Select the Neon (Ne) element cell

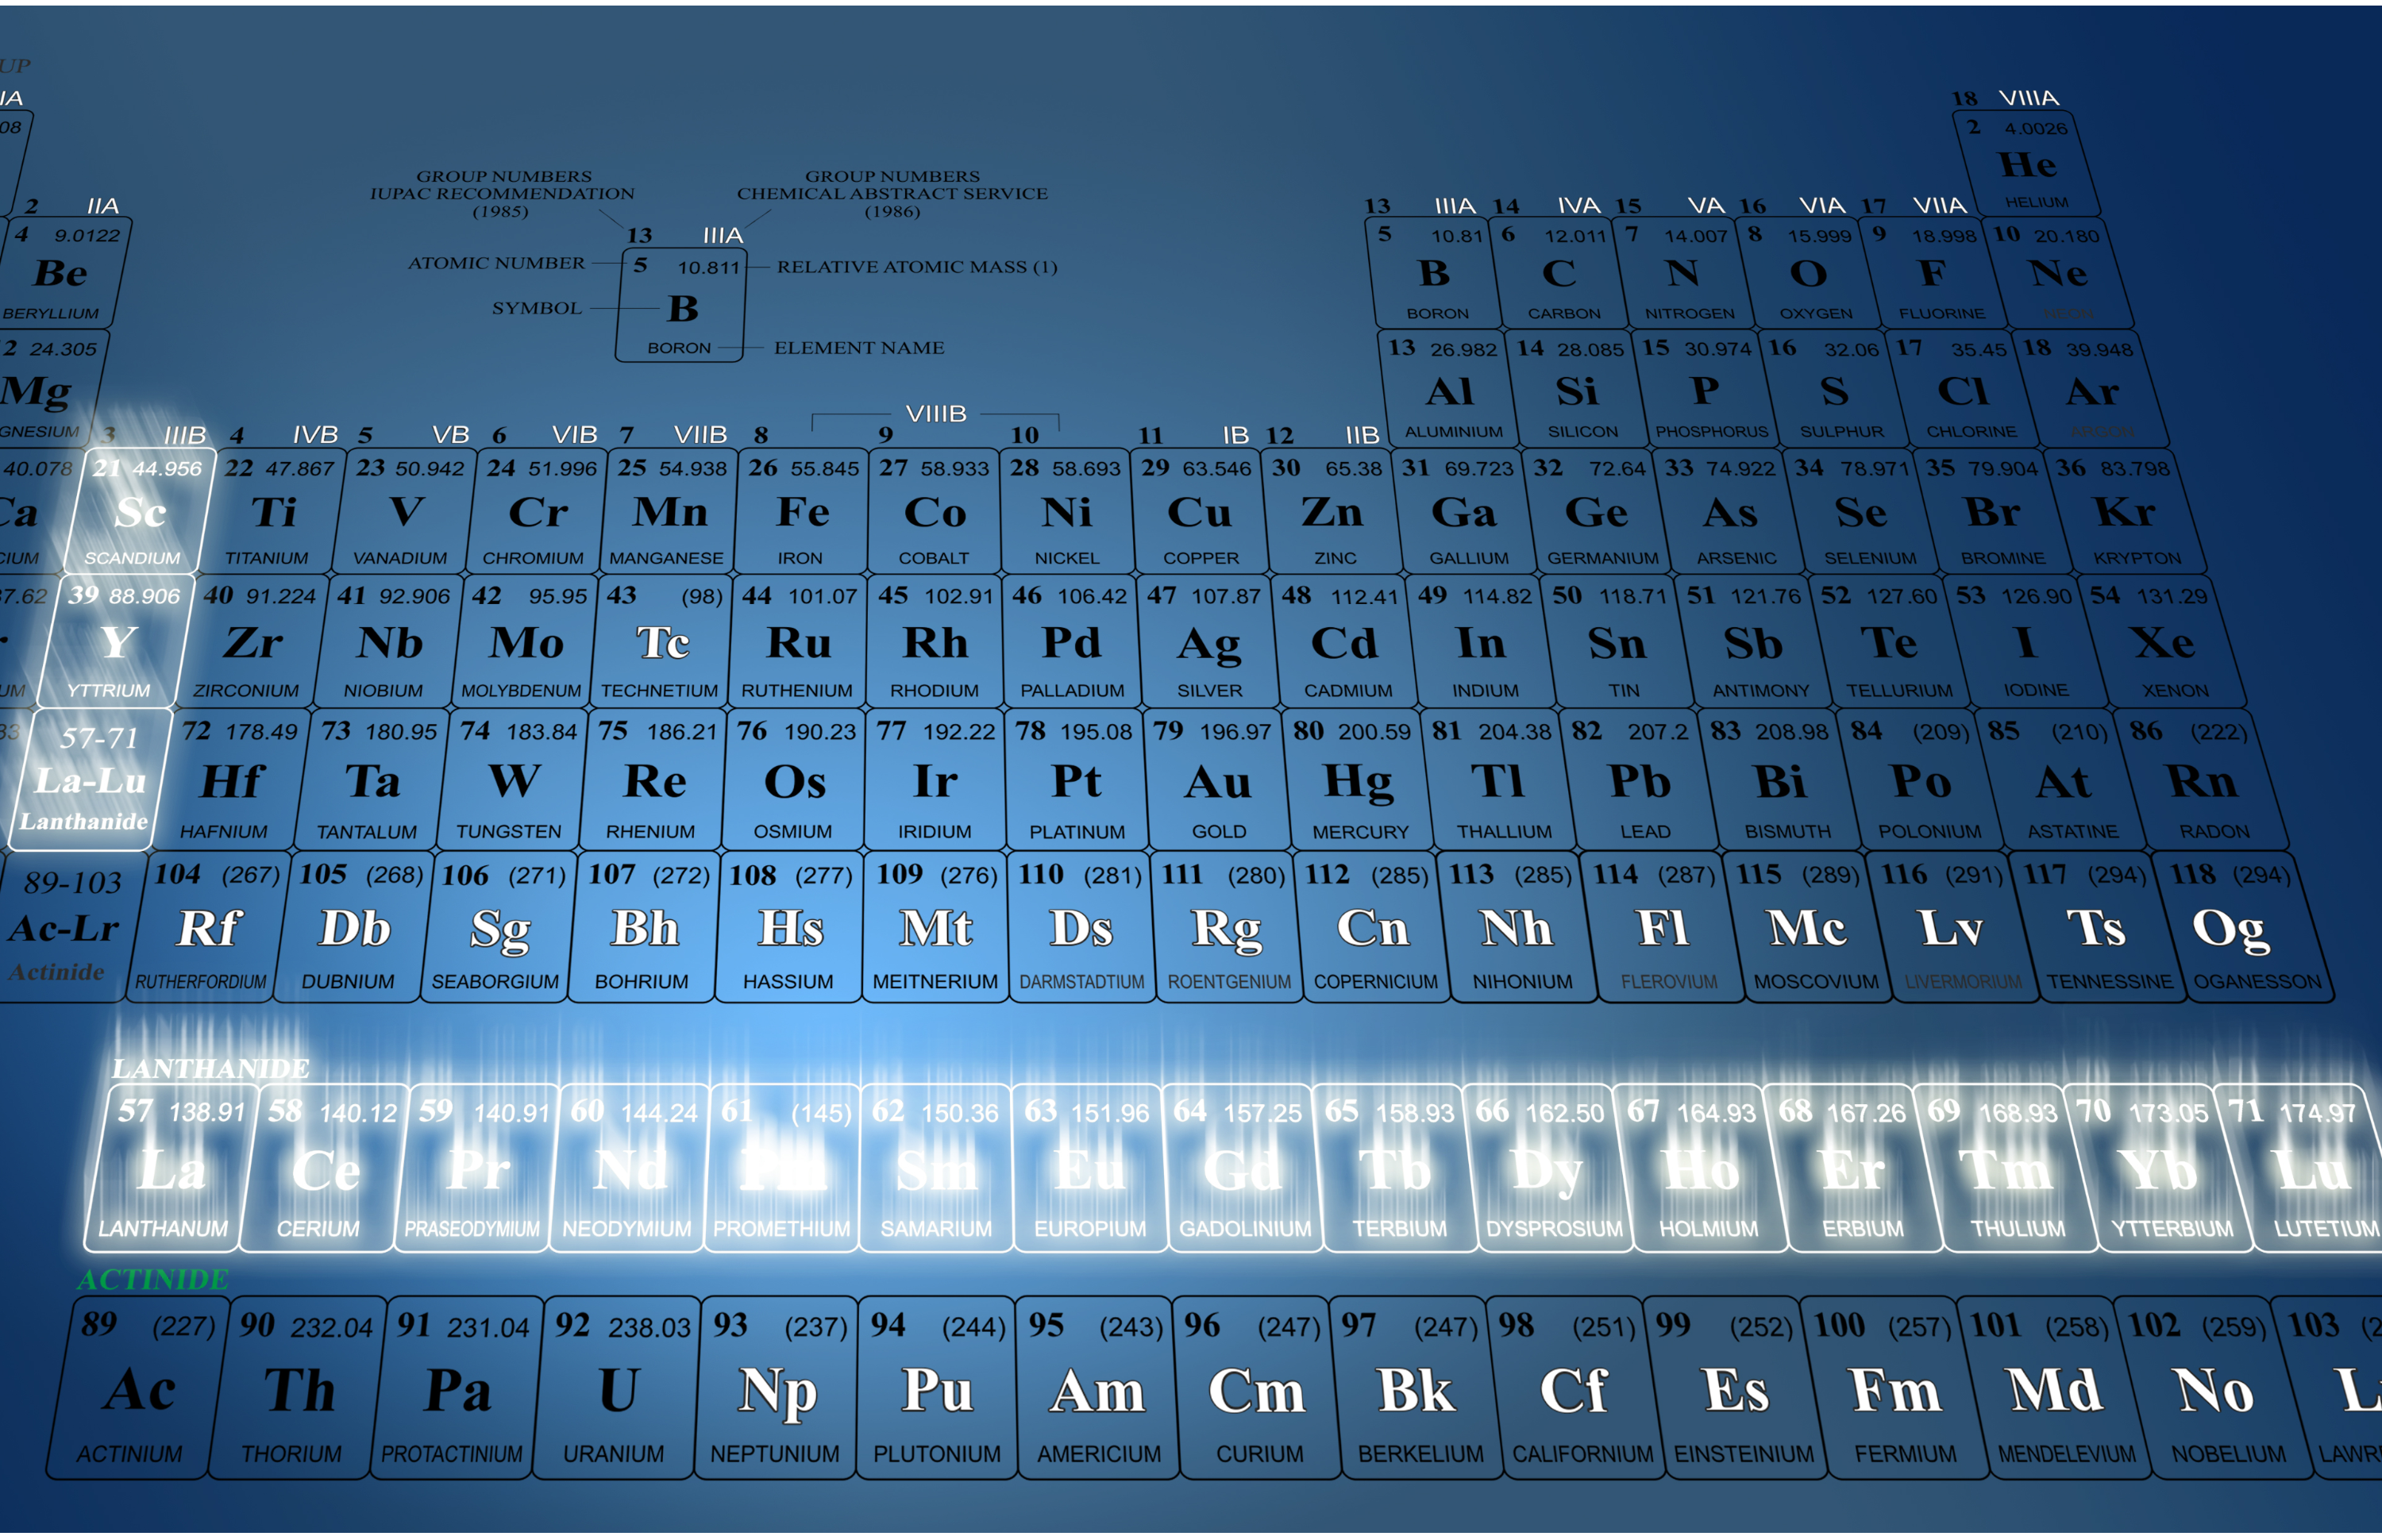pos(2058,273)
